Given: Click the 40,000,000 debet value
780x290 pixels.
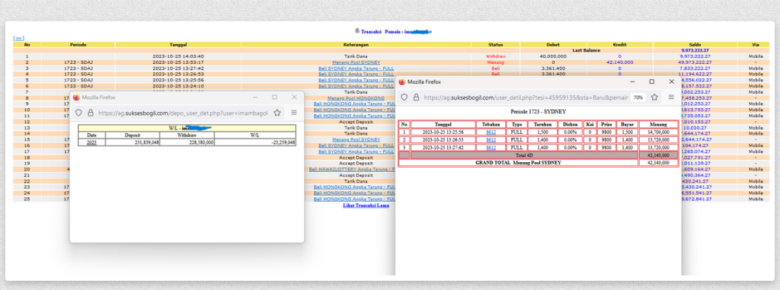Looking at the screenshot, I should [553, 57].
